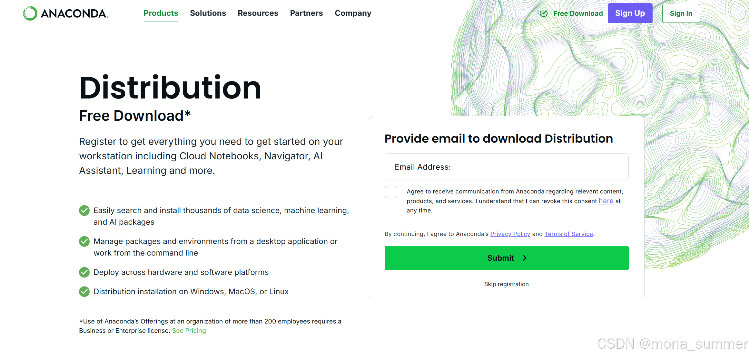Open the Products menu
Screen dimensions: 749x356
pos(161,13)
